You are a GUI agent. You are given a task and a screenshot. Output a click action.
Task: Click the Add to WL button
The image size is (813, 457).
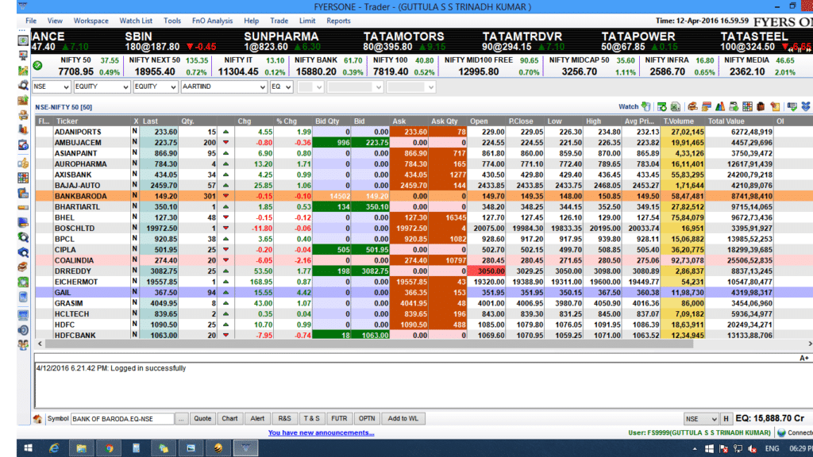click(403, 418)
